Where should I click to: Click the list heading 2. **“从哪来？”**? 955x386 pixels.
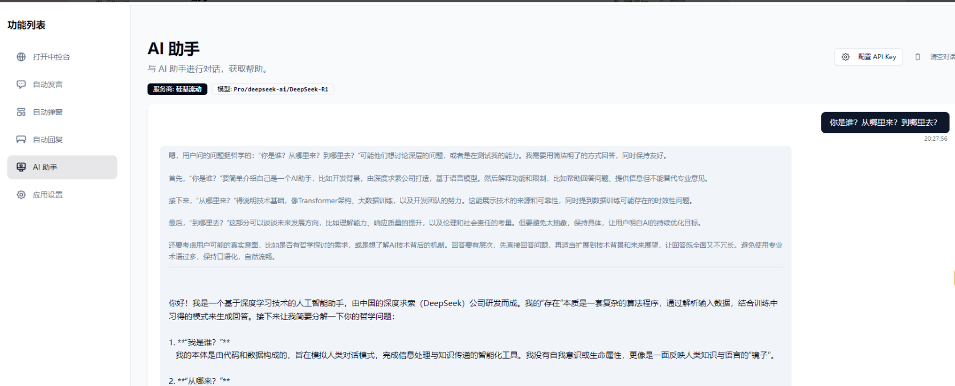(x=199, y=381)
